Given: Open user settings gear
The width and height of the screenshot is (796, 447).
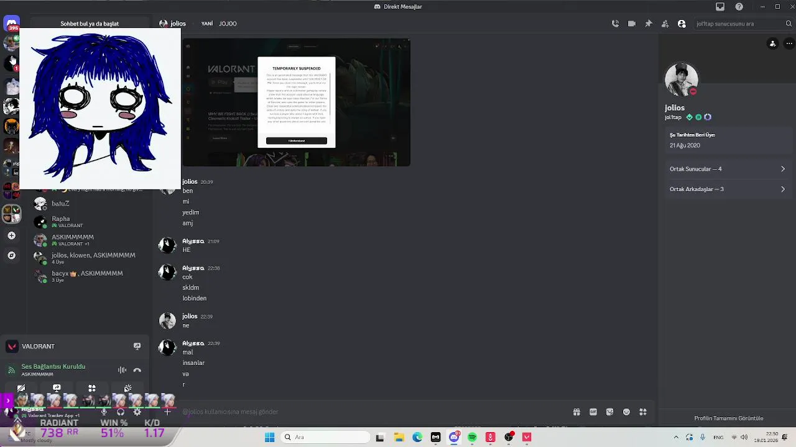Looking at the screenshot, I should point(137,412).
